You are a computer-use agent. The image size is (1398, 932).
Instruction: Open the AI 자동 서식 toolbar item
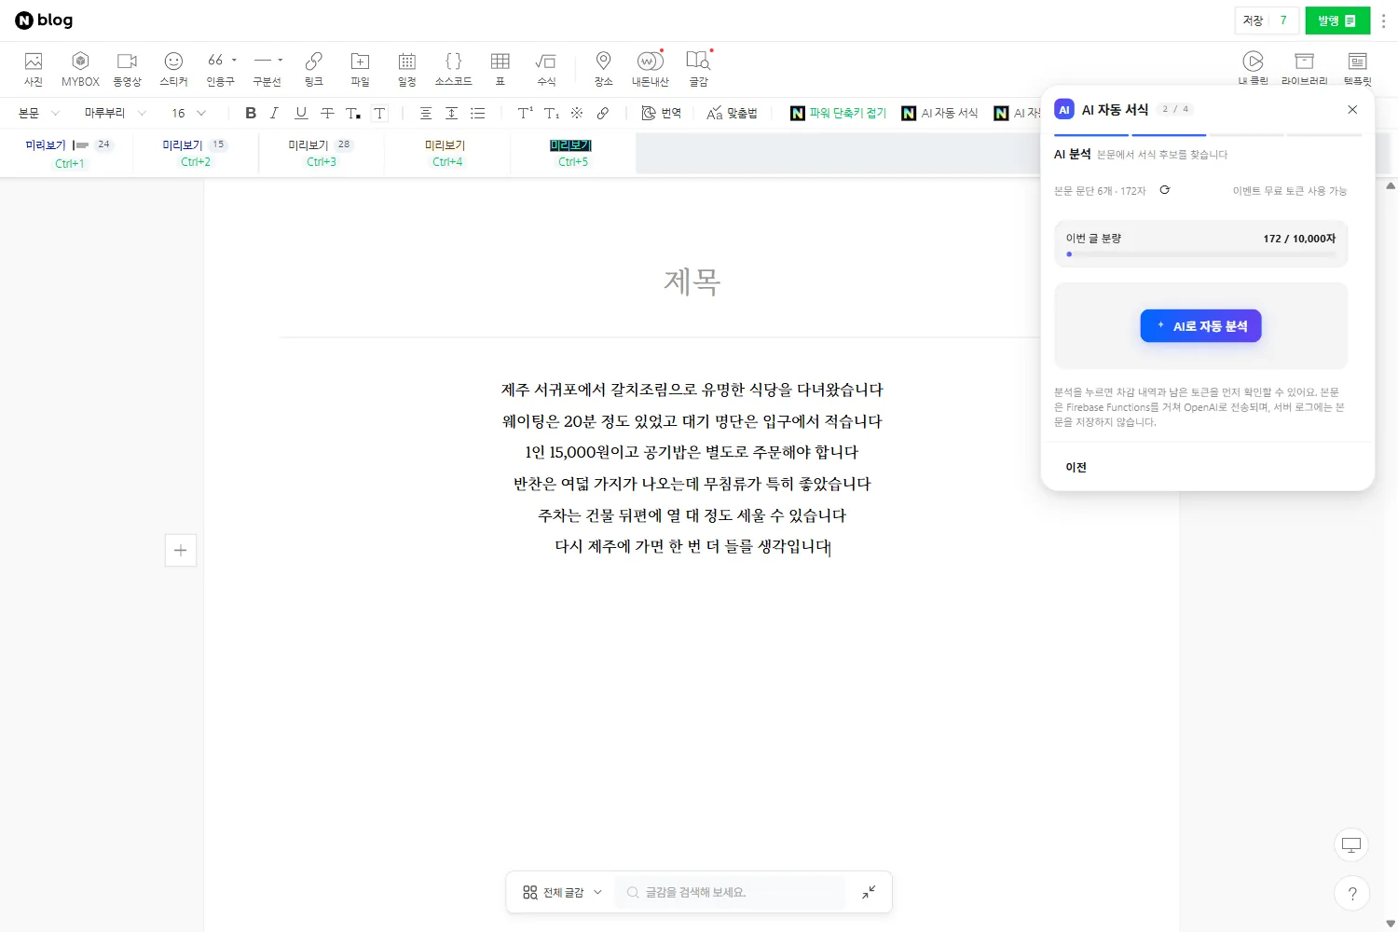[940, 113]
